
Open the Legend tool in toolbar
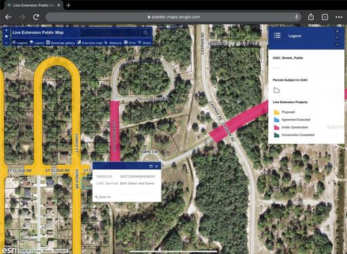(20, 43)
